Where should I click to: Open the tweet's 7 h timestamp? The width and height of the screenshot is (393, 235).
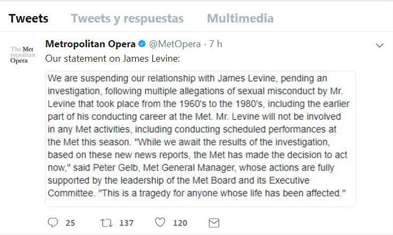tap(215, 44)
